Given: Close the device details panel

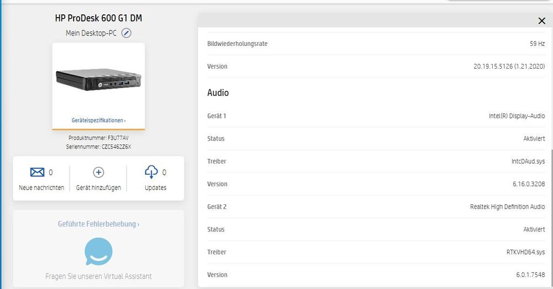Looking at the screenshot, I should click(x=542, y=21).
